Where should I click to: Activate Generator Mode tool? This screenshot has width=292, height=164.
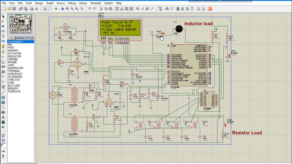3,72
